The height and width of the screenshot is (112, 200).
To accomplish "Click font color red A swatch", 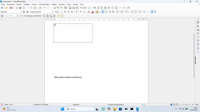I will (x=93, y=12).
